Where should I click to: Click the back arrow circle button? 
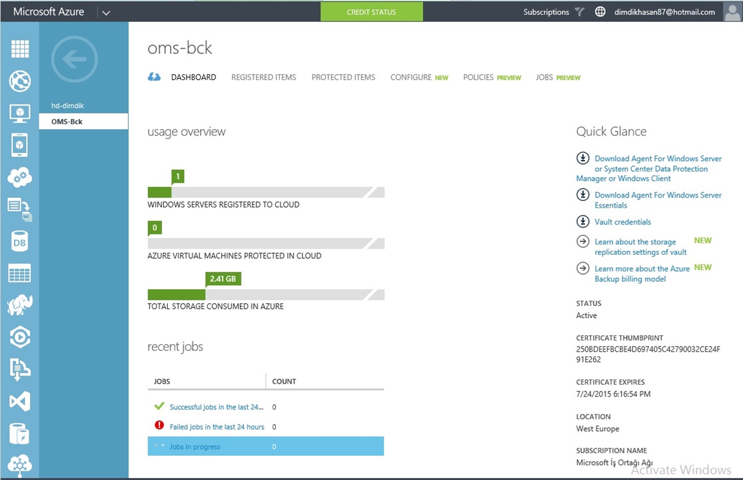74,59
